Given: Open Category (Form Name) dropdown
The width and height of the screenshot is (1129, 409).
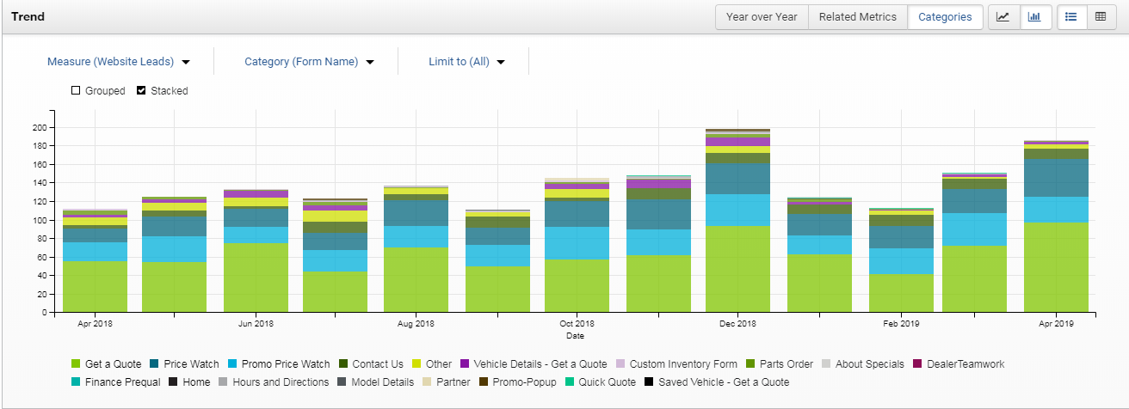Looking at the screenshot, I should [x=310, y=62].
